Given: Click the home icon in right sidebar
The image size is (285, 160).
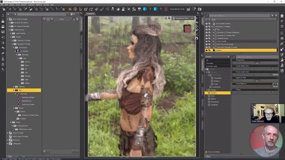Looking at the screenshot, I should 282,16.
